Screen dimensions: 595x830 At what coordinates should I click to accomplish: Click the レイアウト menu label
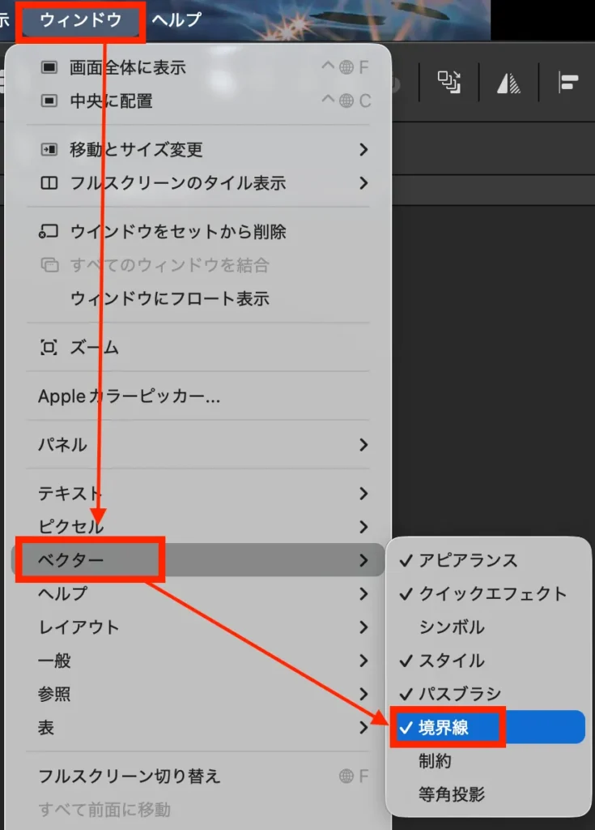[x=79, y=627]
